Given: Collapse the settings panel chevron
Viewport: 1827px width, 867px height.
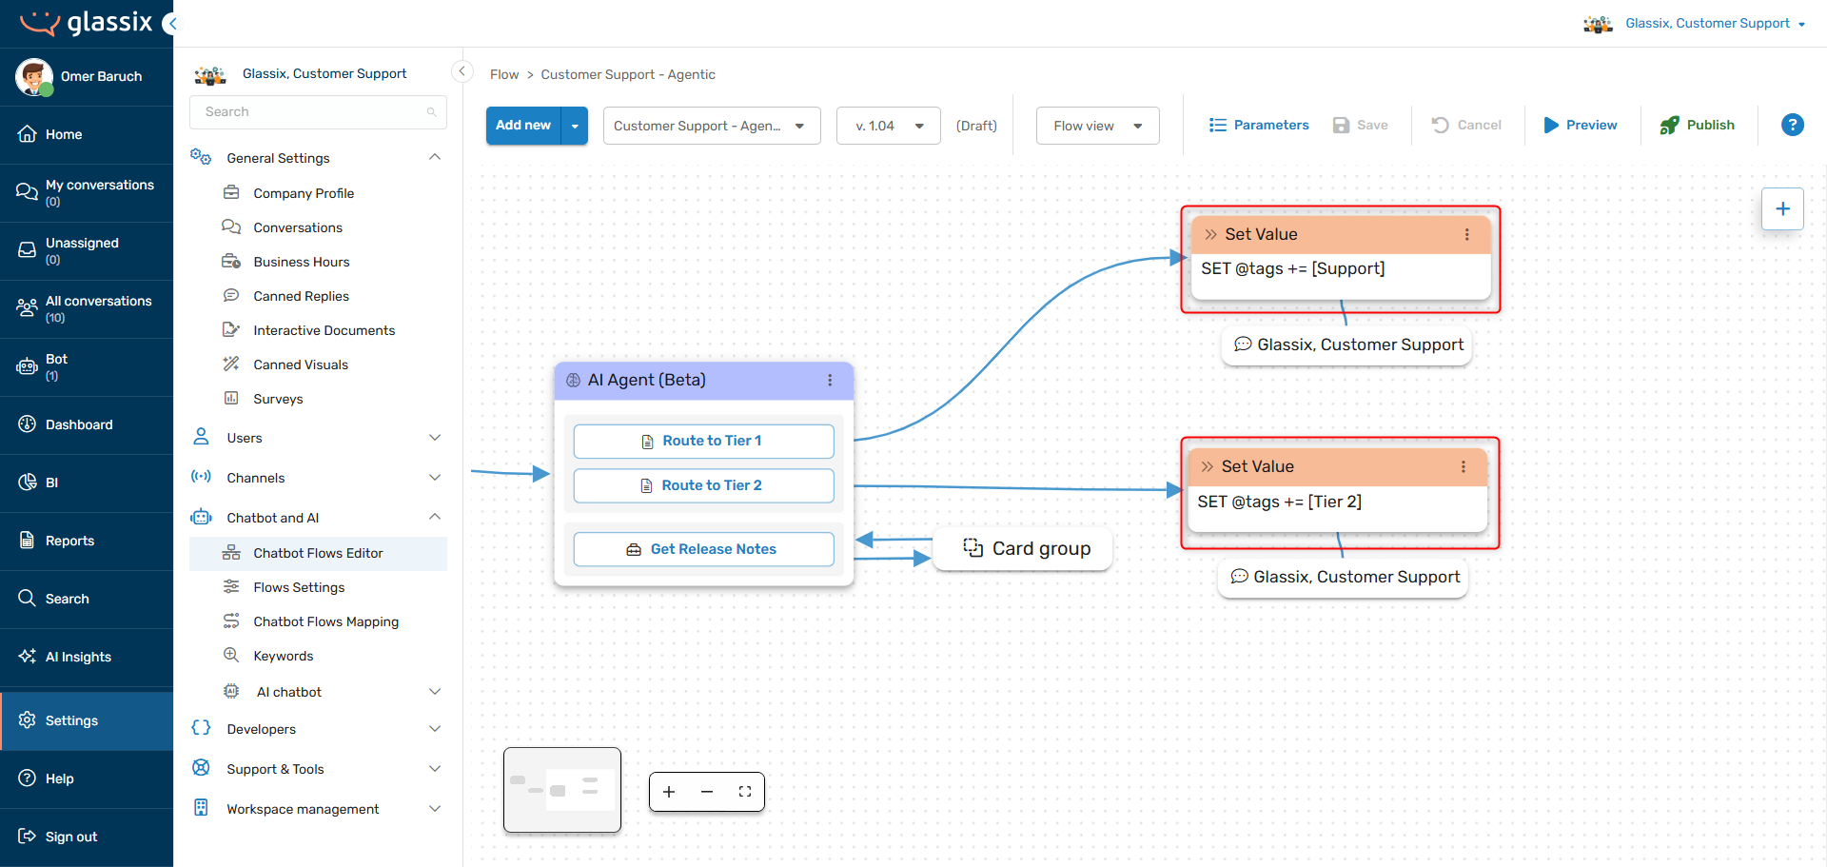Looking at the screenshot, I should [462, 71].
